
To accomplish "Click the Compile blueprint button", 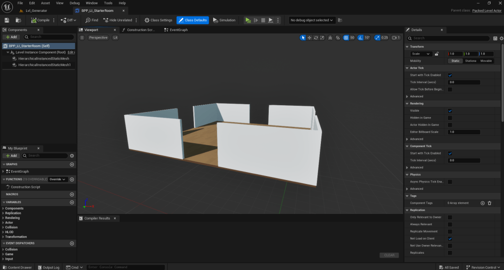I will point(40,20).
